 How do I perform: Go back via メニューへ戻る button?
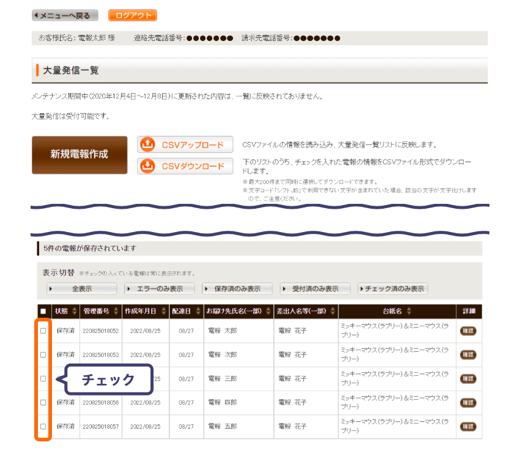(x=65, y=15)
